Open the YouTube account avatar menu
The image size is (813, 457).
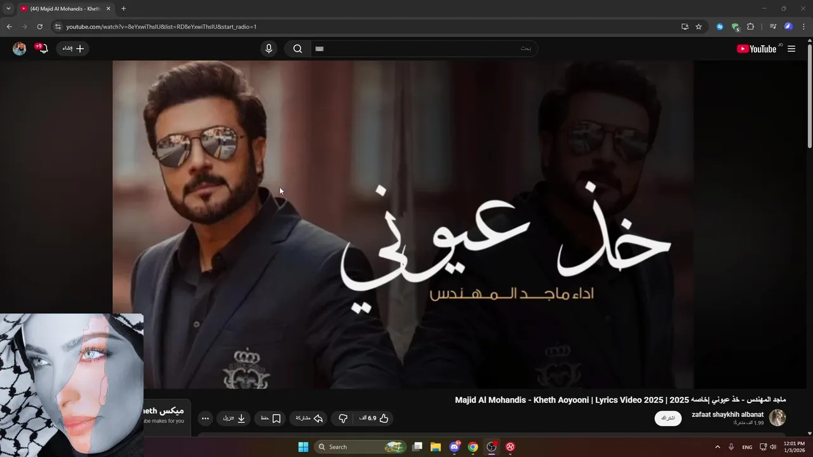click(x=20, y=49)
